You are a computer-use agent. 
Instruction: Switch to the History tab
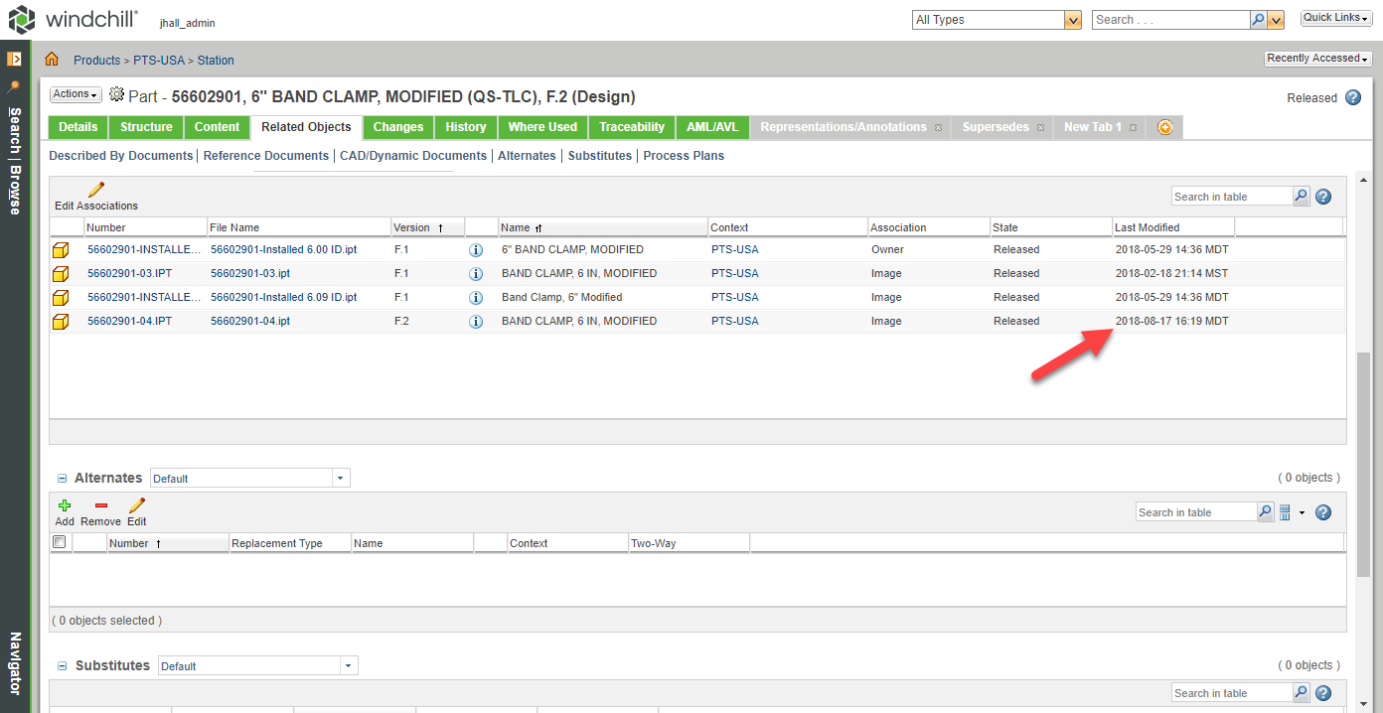point(465,127)
